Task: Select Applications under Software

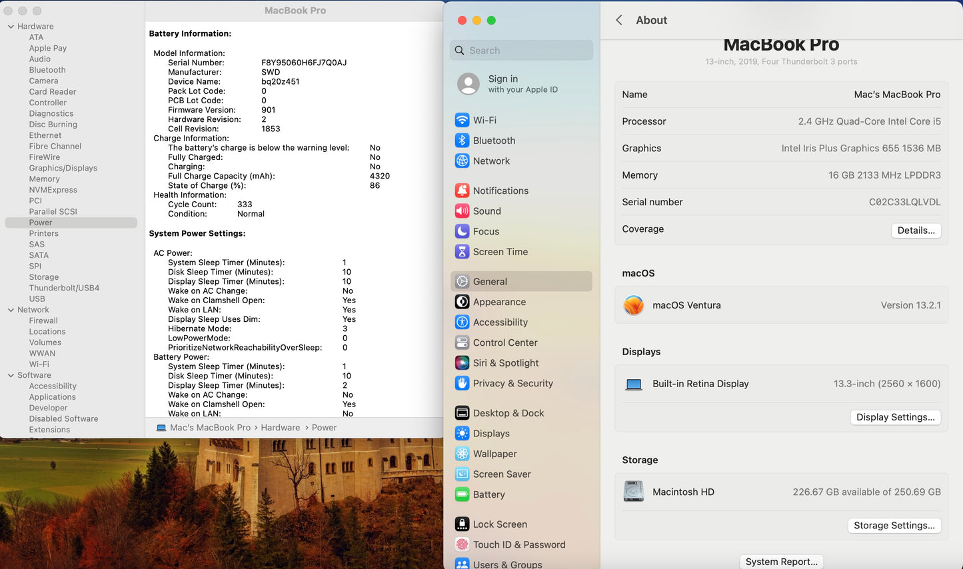Action: pyautogui.click(x=52, y=397)
